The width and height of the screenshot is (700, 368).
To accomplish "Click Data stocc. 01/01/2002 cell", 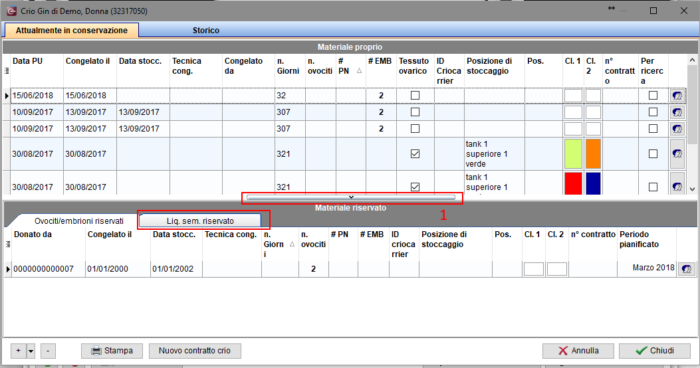I will 176,269.
